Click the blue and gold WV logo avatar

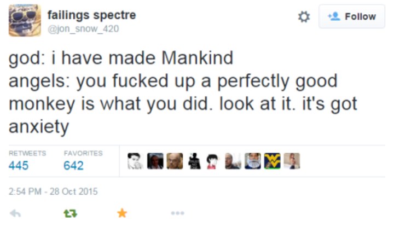272,161
